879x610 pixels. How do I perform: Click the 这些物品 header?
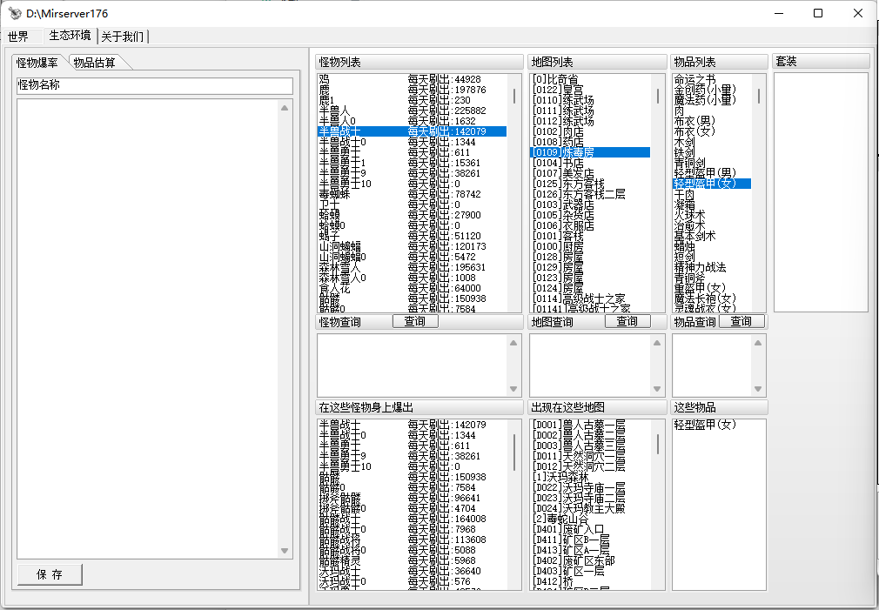[719, 407]
